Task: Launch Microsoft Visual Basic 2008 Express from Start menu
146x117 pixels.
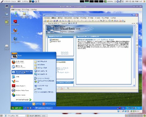Action: (x=22, y=72)
